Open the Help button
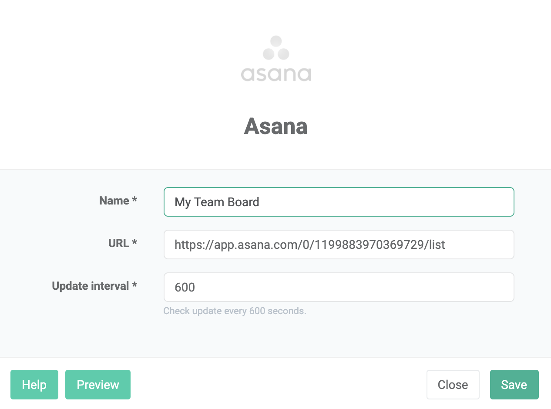551x409 pixels. coord(34,385)
